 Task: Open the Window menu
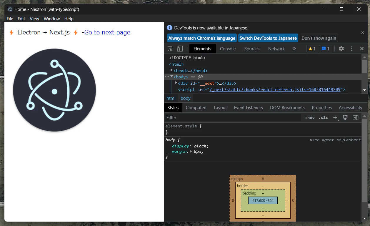(52, 19)
